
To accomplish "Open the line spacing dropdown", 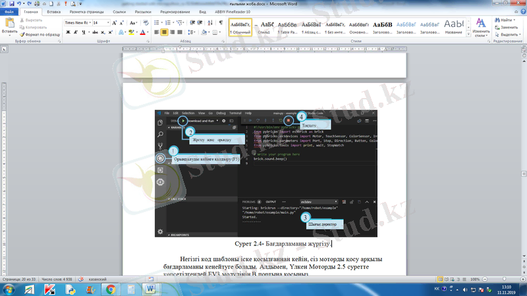I will click(191, 32).
